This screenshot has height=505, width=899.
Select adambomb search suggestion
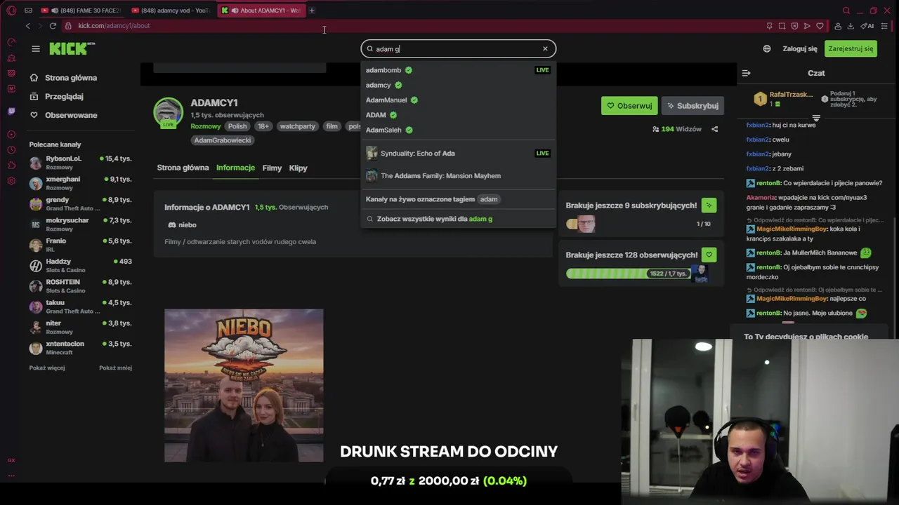tap(458, 70)
